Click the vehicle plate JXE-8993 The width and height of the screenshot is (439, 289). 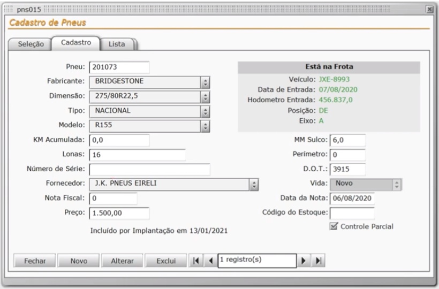pyautogui.click(x=334, y=79)
